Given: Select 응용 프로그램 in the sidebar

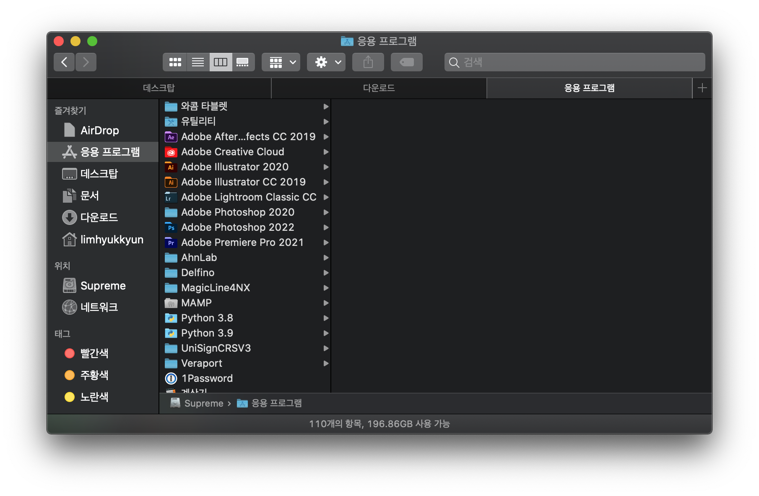Looking at the screenshot, I should pos(103,152).
